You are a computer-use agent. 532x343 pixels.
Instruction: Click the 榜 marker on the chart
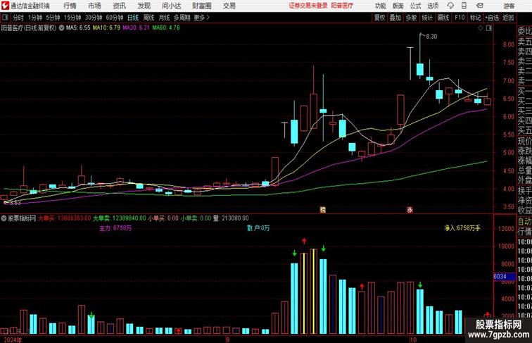coord(323,210)
